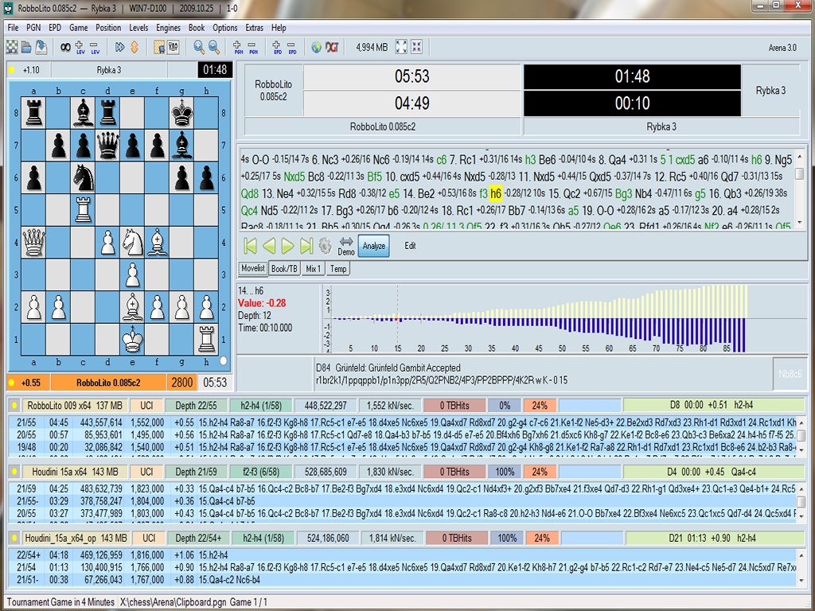Click the globe internet icon
This screenshot has width=815, height=611.
[x=317, y=47]
